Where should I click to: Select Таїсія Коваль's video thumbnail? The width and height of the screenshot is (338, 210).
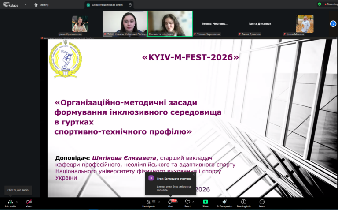(125, 24)
